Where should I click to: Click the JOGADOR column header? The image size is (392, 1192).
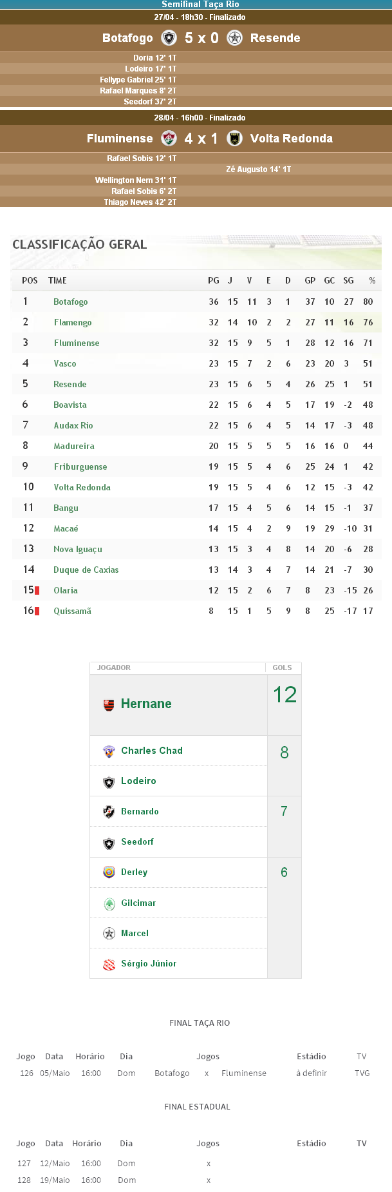[114, 668]
